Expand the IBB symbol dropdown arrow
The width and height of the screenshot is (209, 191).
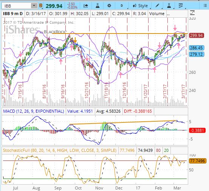click(x=34, y=6)
